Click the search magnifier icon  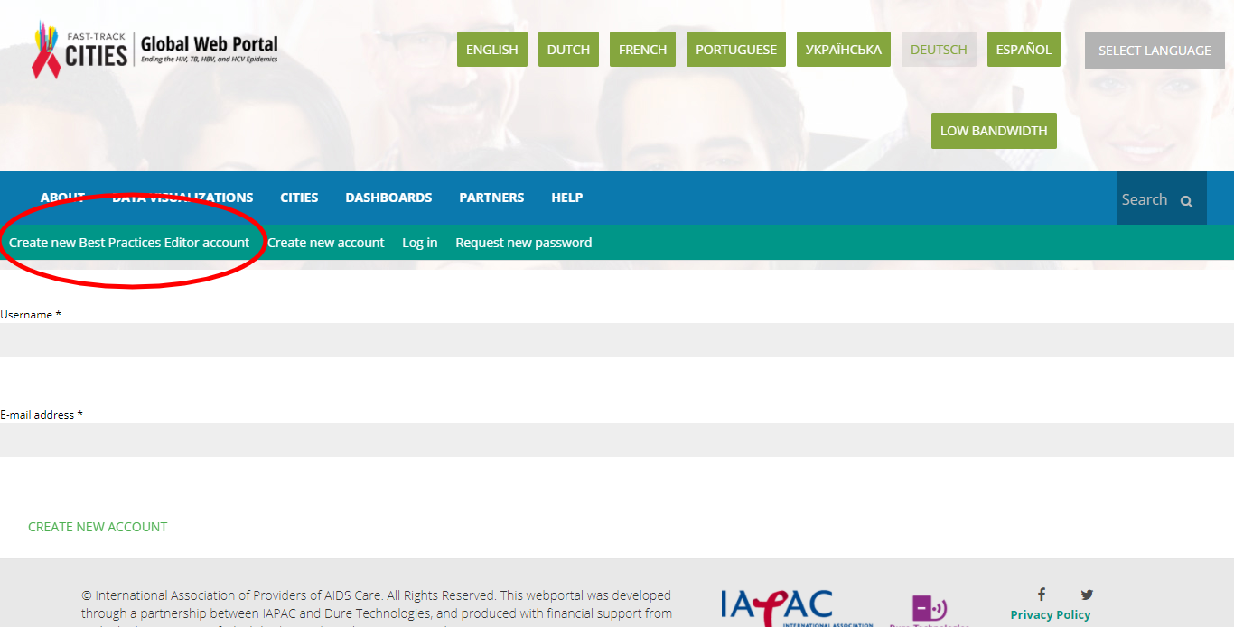[1184, 198]
